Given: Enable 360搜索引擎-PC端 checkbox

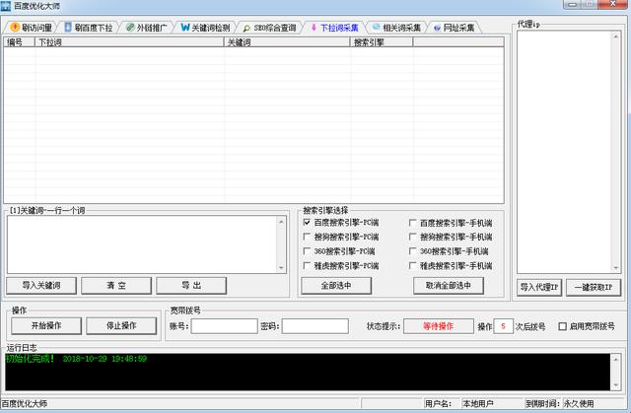Looking at the screenshot, I should (x=307, y=251).
